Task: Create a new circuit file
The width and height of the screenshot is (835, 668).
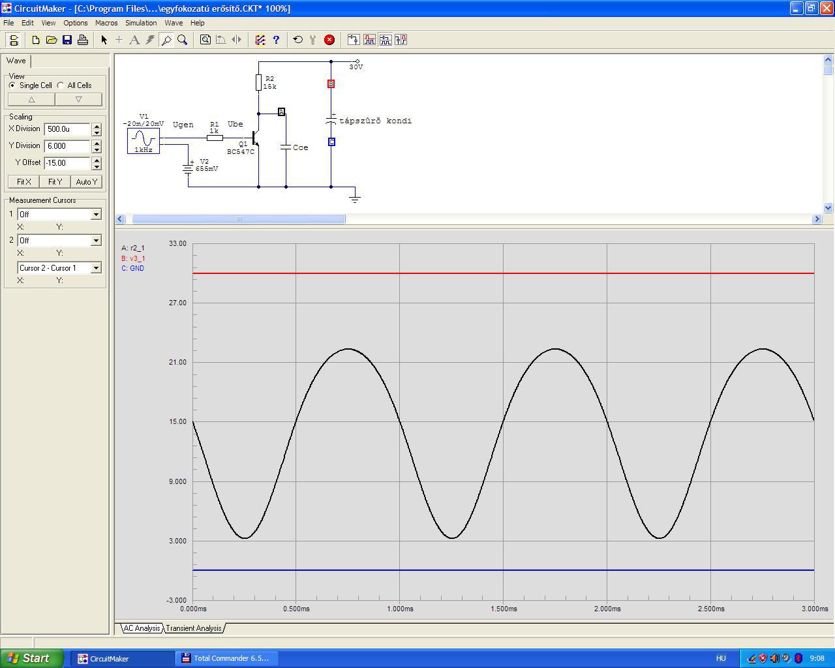Action: click(x=36, y=40)
